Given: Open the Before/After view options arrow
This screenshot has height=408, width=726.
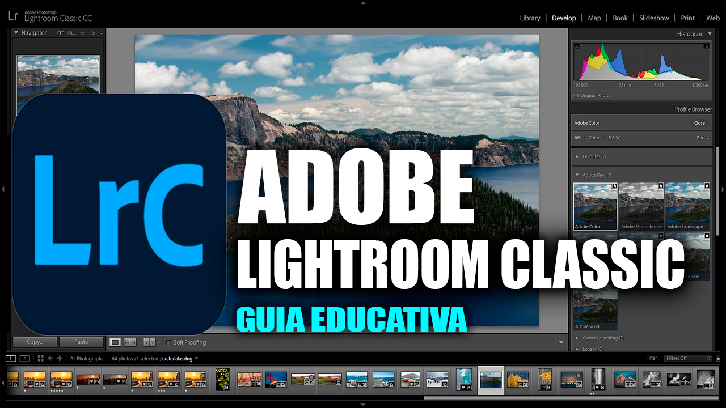Looking at the screenshot, I should tap(159, 342).
